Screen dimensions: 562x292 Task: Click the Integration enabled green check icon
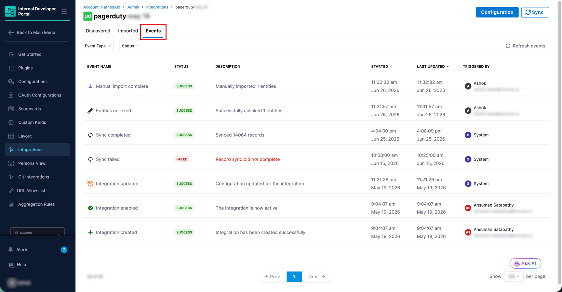tap(90, 208)
